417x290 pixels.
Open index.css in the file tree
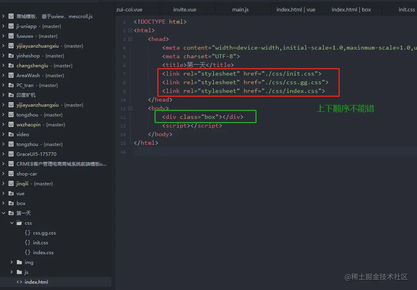(43, 253)
